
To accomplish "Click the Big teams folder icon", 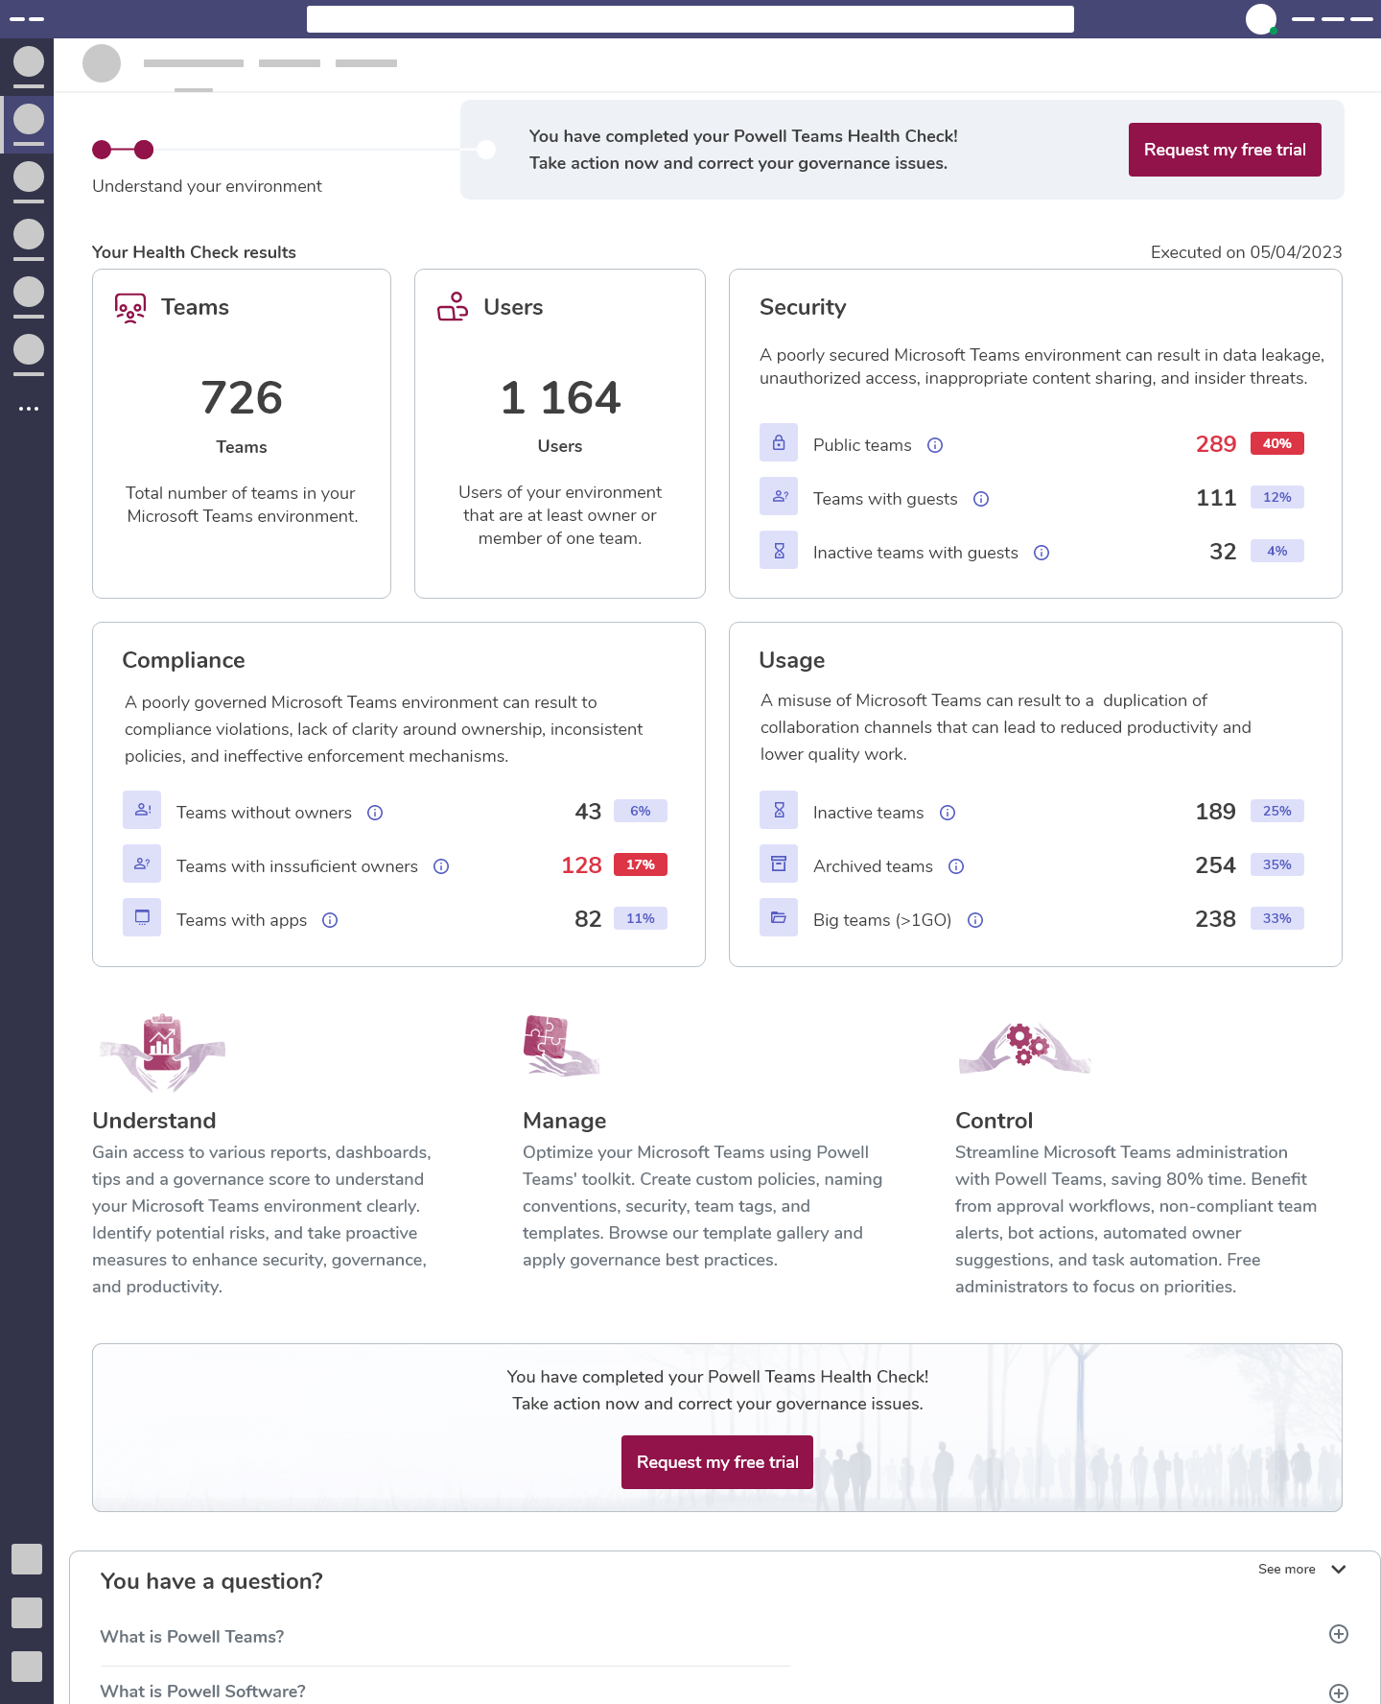I will pos(779,917).
